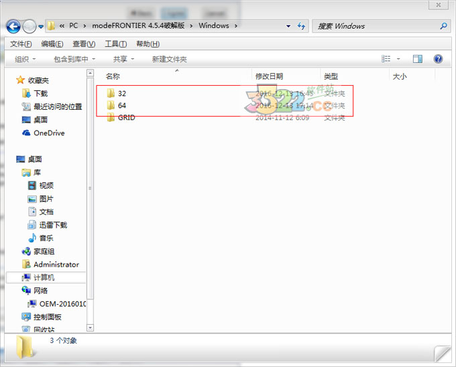
Task: Click the magnifier search icon
Action: 443,26
